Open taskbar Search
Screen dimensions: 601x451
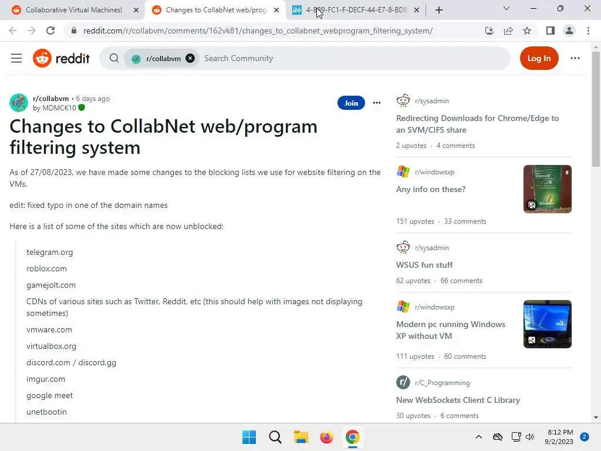(275, 437)
